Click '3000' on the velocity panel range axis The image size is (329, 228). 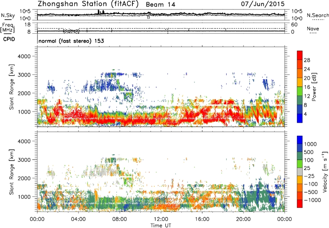click(24, 160)
